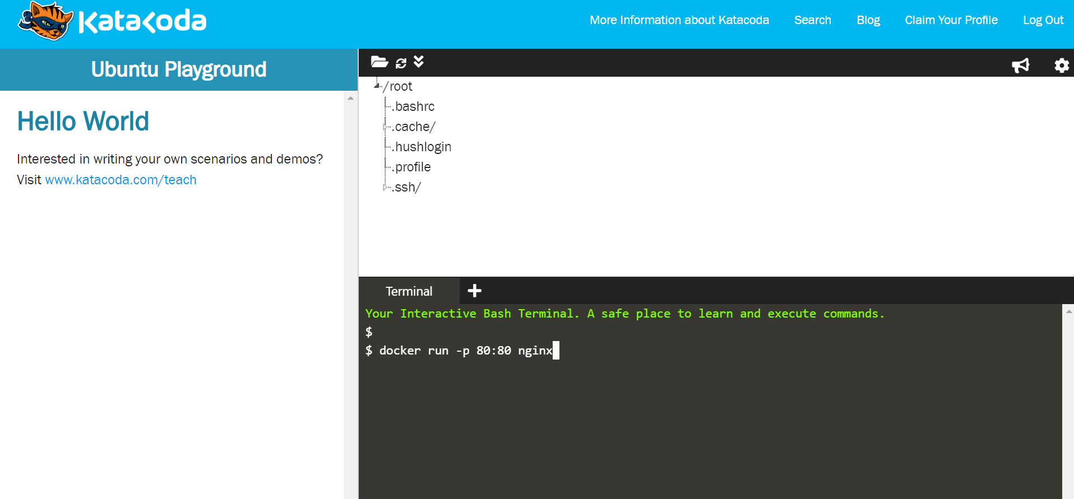Screen dimensions: 1074x499
Task: Click the Katacoda cat logo
Action: pos(46,21)
